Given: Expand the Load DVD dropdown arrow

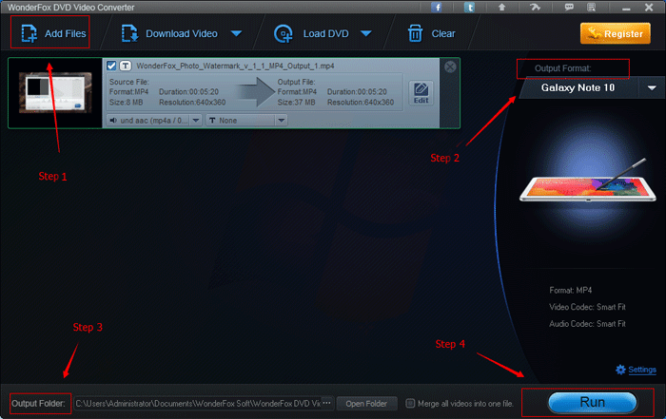Looking at the screenshot, I should point(366,33).
